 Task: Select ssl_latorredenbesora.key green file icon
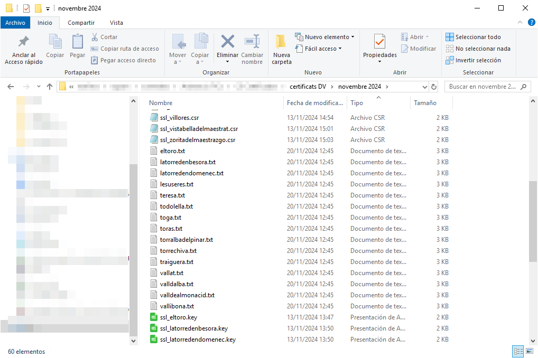click(154, 328)
